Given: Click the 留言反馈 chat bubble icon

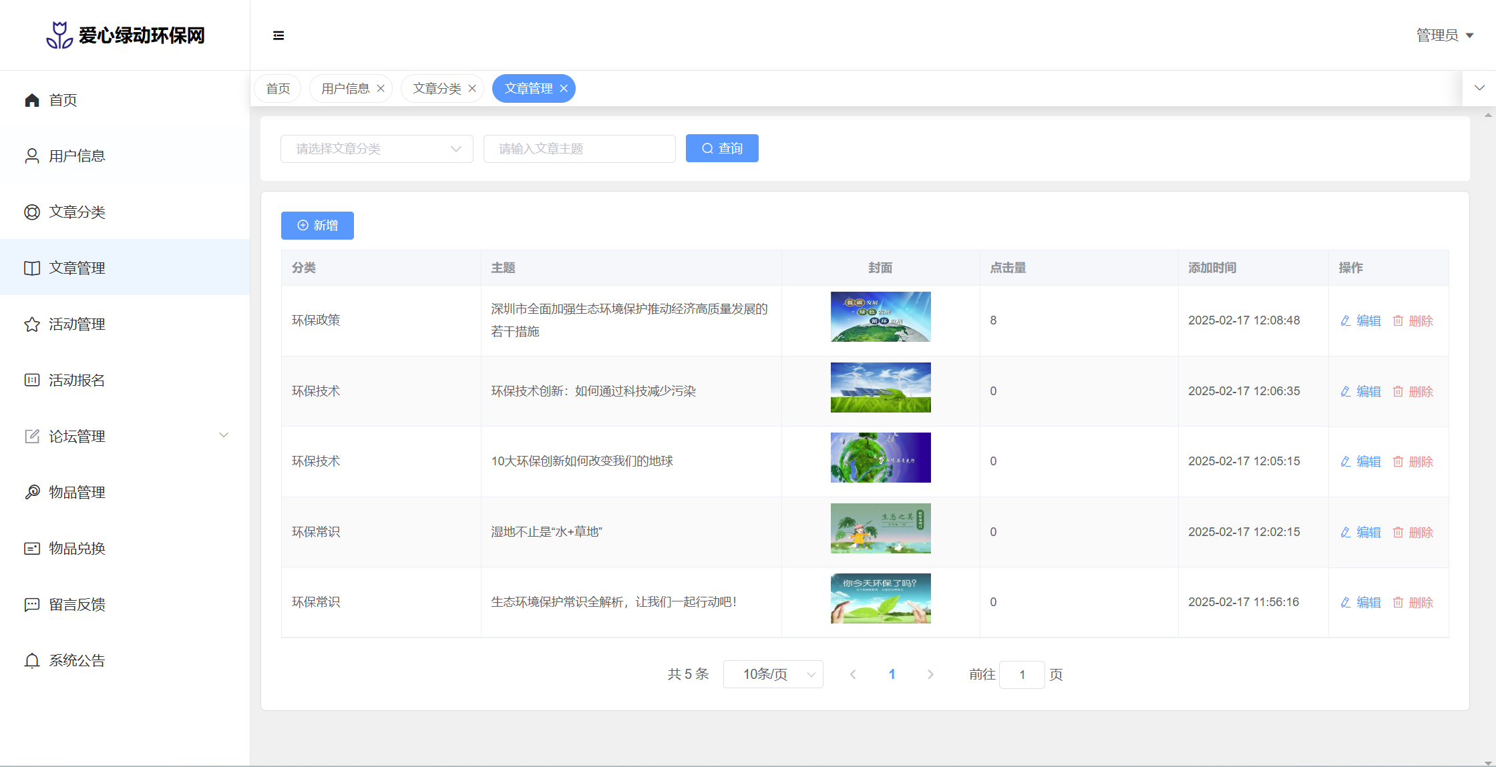Looking at the screenshot, I should [x=32, y=605].
